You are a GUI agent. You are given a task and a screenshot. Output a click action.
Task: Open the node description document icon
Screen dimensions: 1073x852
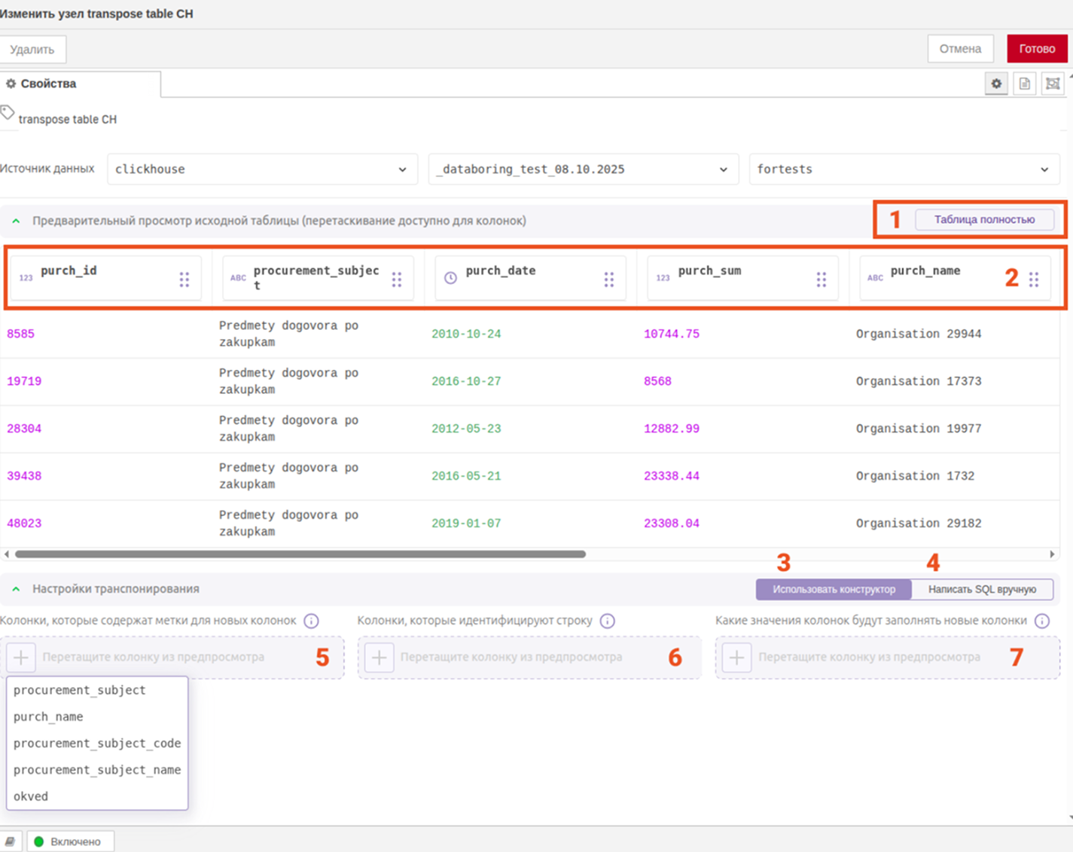click(x=1024, y=84)
